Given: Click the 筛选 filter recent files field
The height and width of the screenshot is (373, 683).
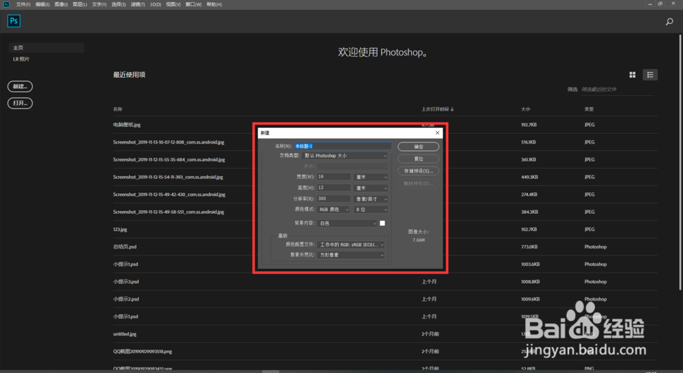Looking at the screenshot, I should coord(617,89).
